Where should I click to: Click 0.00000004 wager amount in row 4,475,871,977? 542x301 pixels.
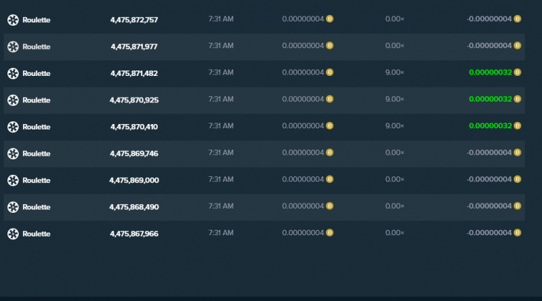tap(303, 45)
